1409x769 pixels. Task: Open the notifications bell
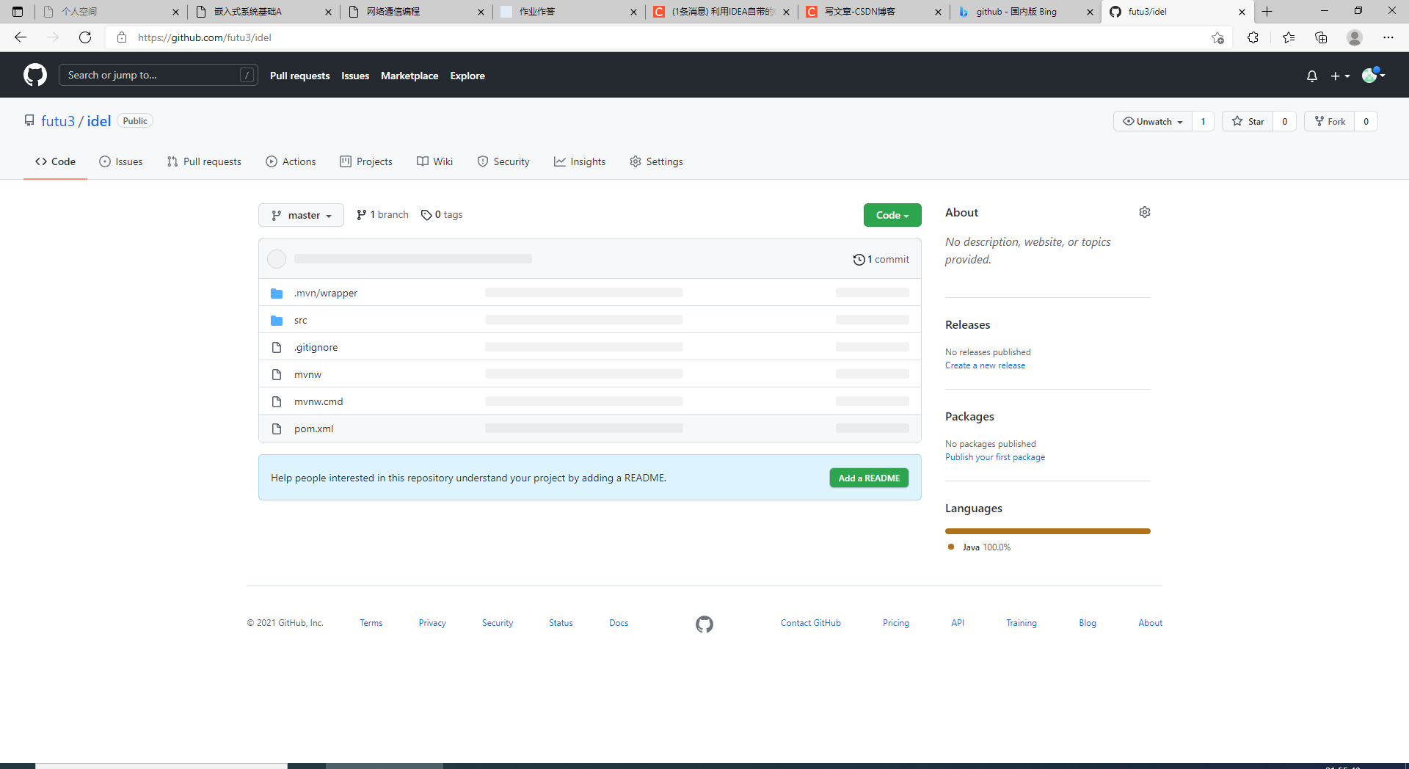pyautogui.click(x=1312, y=76)
